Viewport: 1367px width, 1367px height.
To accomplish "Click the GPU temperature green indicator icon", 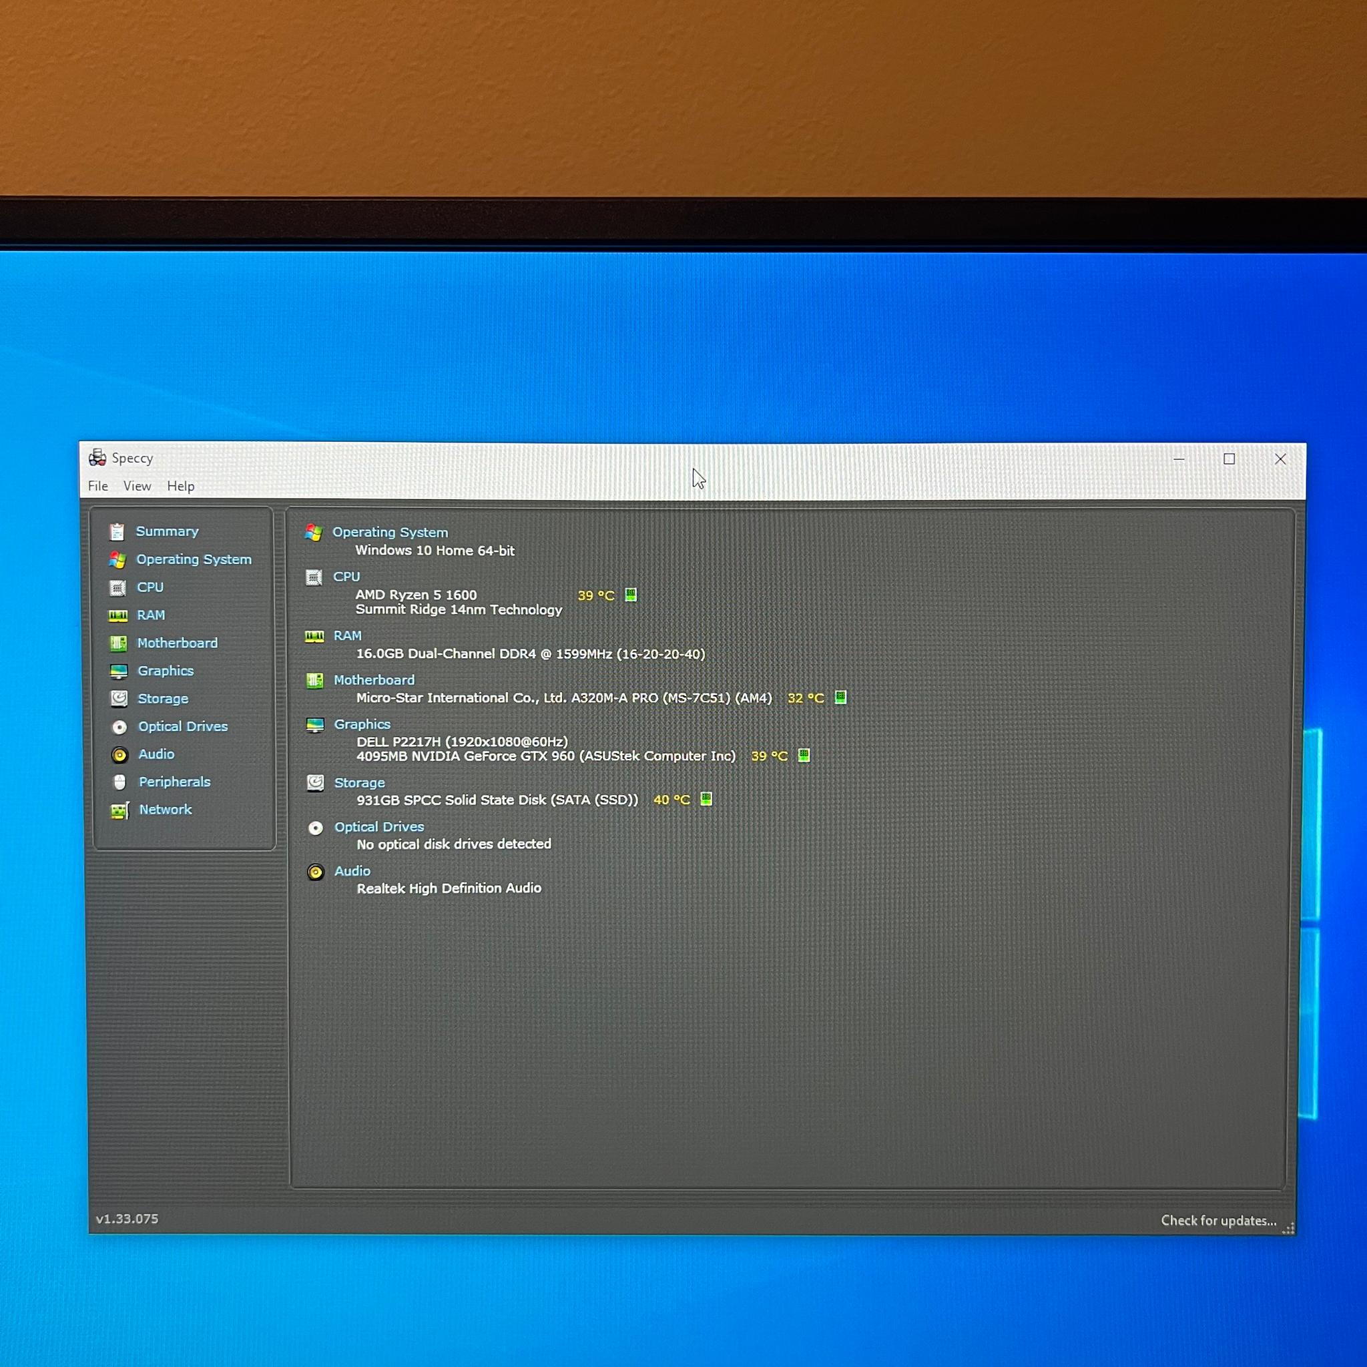I will pyautogui.click(x=804, y=755).
